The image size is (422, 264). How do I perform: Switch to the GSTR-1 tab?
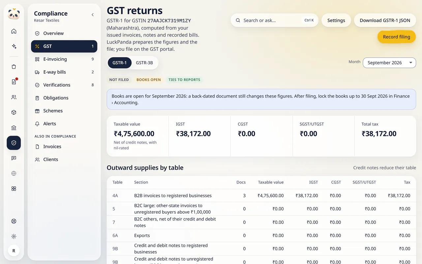120,63
